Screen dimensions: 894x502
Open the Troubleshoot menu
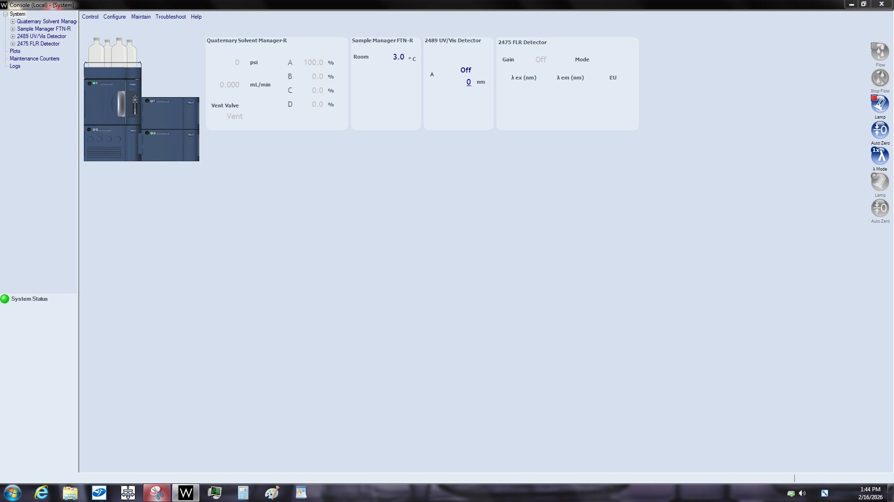pos(170,17)
